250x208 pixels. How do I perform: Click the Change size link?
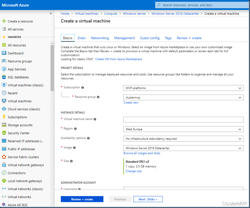133,171
